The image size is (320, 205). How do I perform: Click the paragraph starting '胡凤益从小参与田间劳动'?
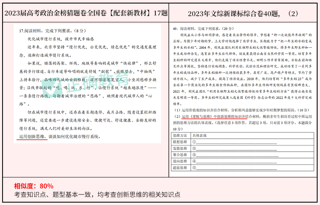pyautogui.click(x=242, y=69)
